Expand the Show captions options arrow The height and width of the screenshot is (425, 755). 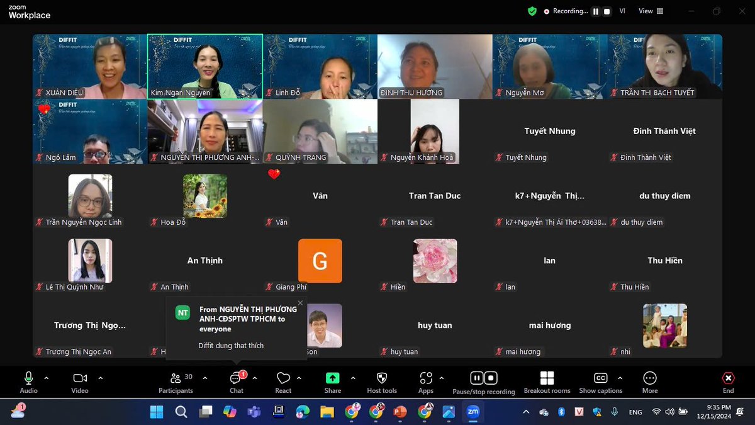point(620,378)
